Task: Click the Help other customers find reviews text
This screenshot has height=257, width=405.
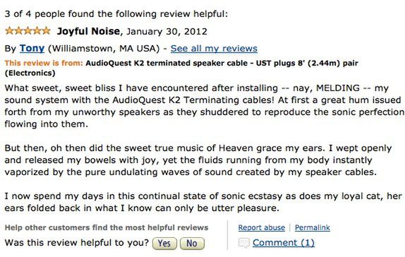Action: 107,227
